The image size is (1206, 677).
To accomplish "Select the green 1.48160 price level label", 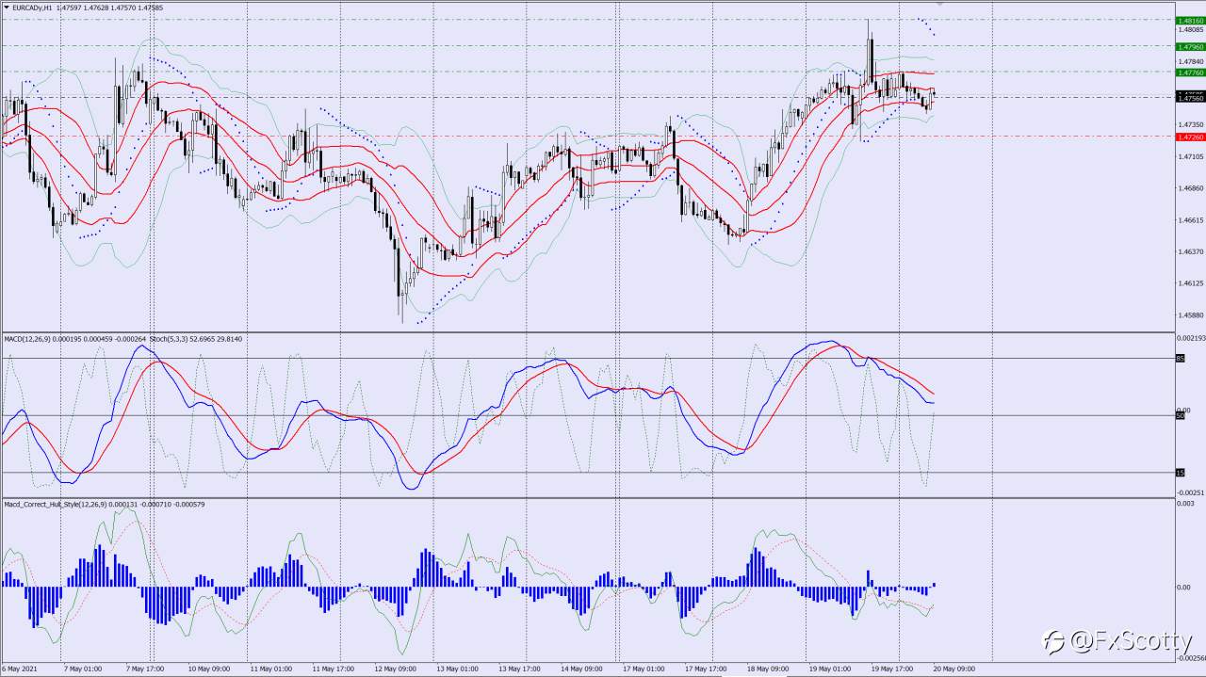I will click(x=1190, y=20).
